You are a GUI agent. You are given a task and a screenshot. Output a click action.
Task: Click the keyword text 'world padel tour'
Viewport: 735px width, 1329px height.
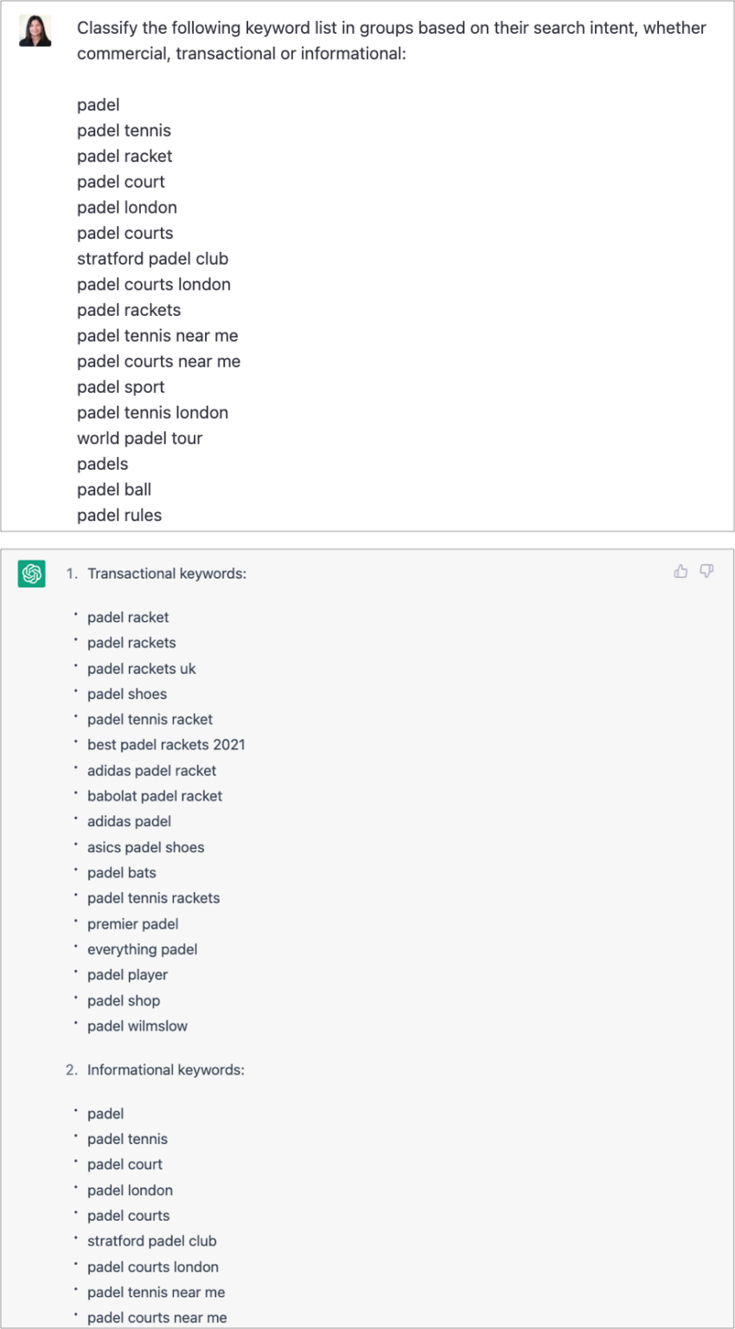pos(140,438)
